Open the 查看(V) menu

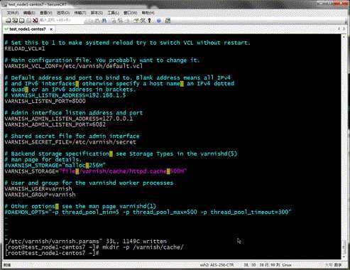click(46, 13)
